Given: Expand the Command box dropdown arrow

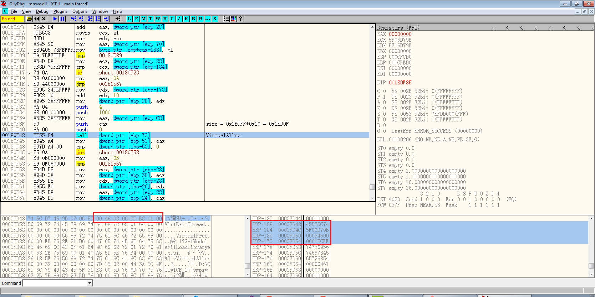Looking at the screenshot, I should coord(90,283).
